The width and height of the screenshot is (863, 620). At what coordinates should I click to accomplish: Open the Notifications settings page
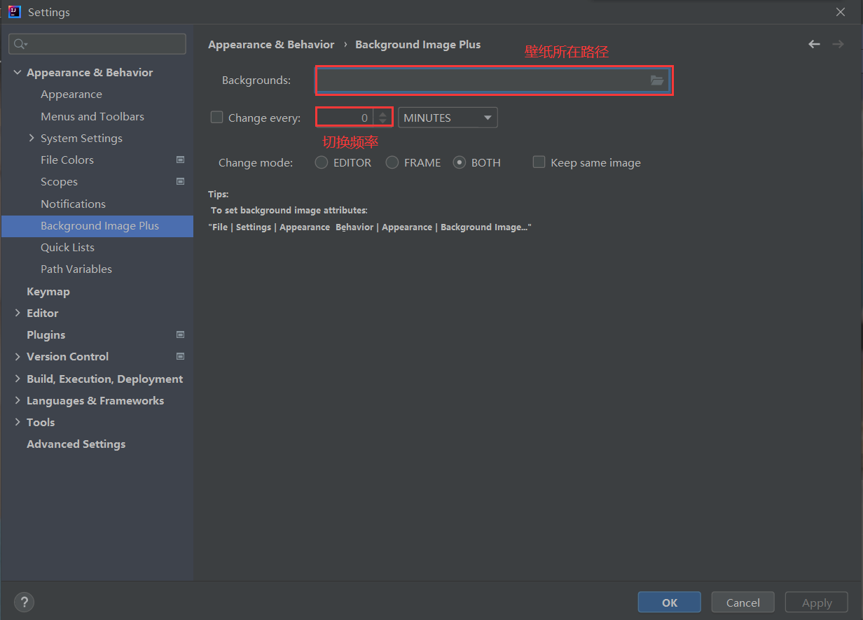click(x=73, y=204)
